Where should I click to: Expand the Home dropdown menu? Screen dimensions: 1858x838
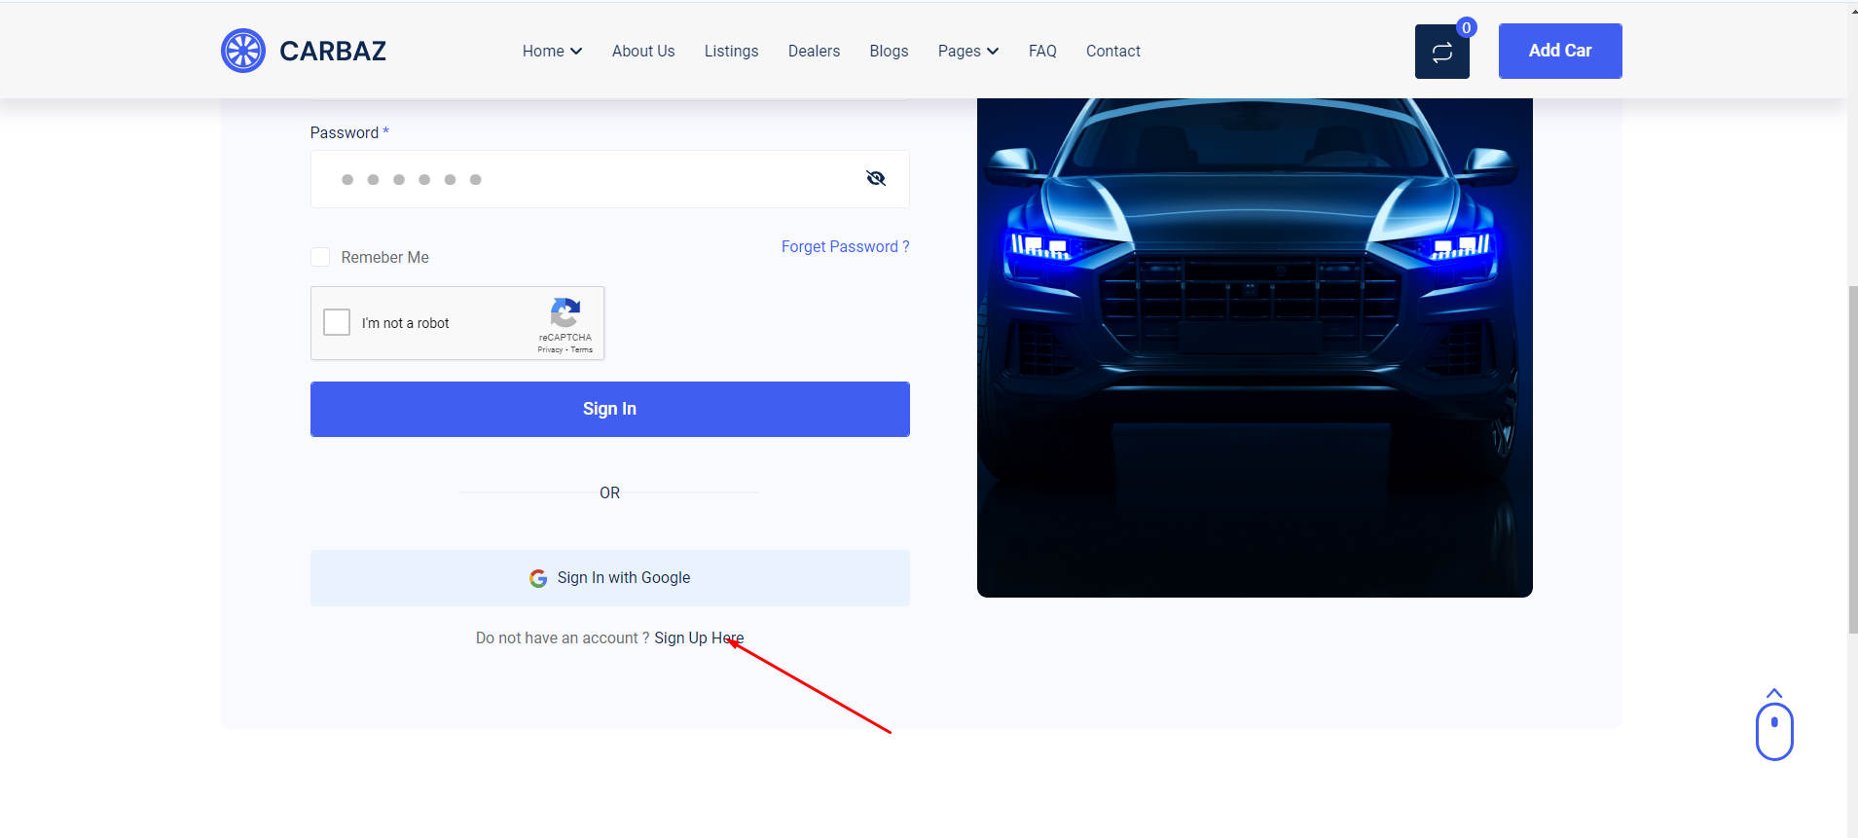point(552,51)
